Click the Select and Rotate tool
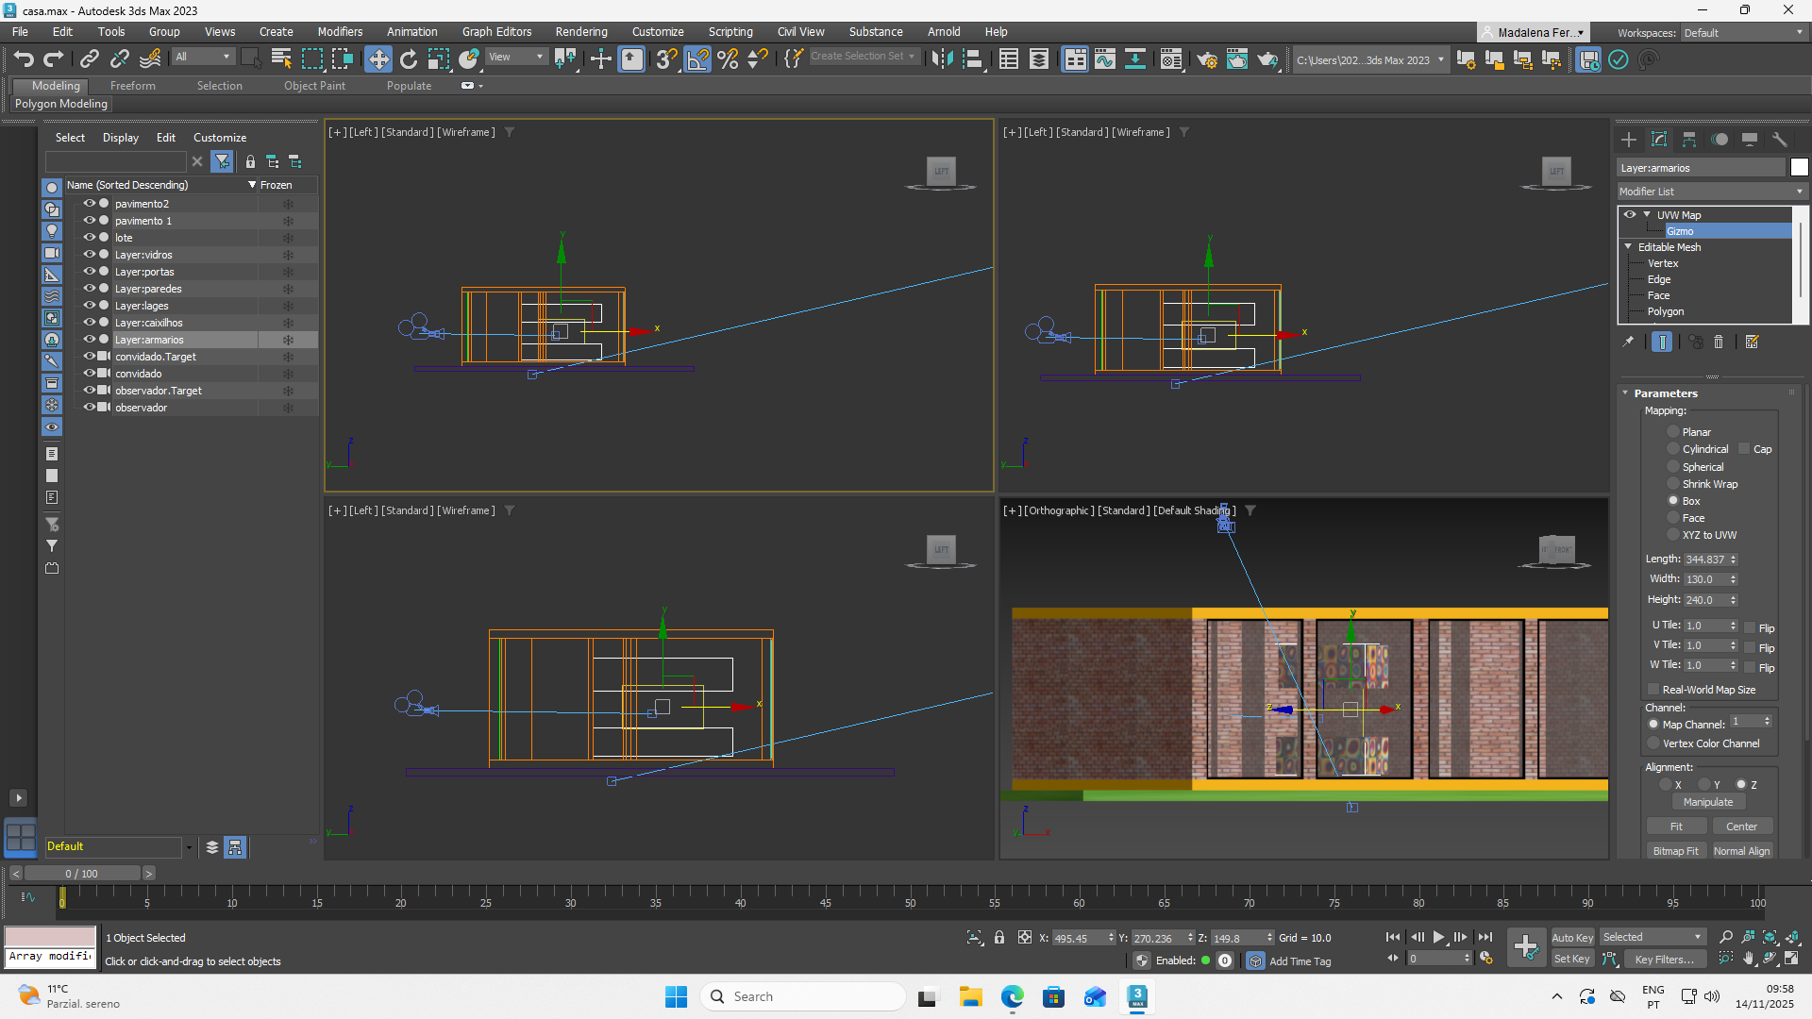 pyautogui.click(x=408, y=59)
